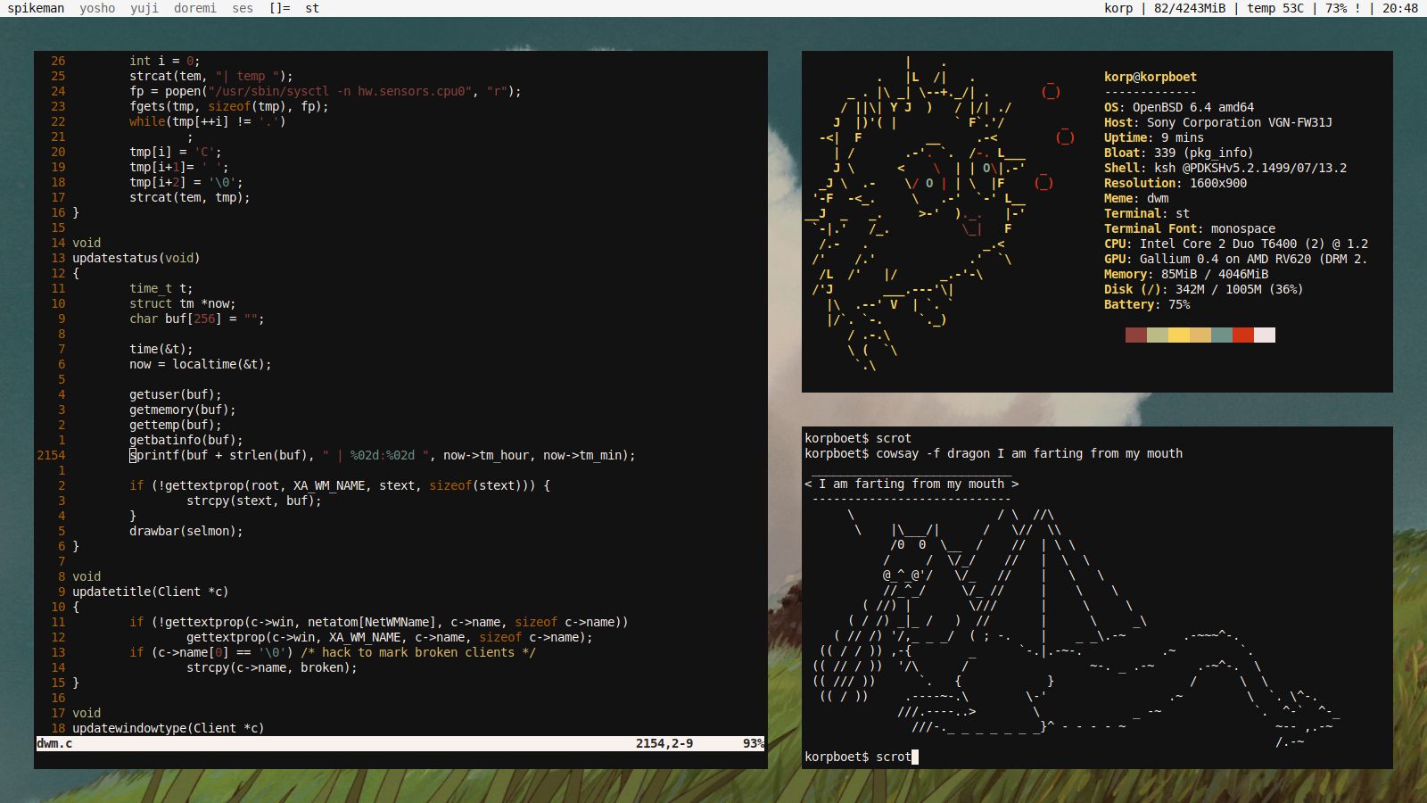This screenshot has height=803, width=1427.
Task: Choose the teal color block
Action: tap(1221, 335)
